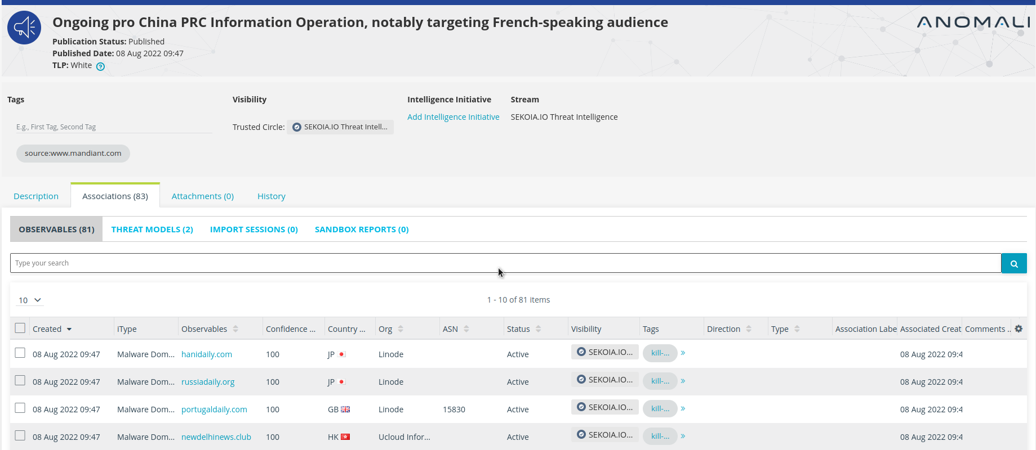The image size is (1036, 450).
Task: Click the TLP help question mark icon
Action: click(x=100, y=66)
